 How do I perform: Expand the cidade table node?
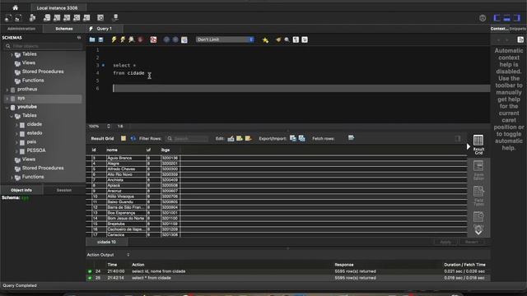point(16,124)
